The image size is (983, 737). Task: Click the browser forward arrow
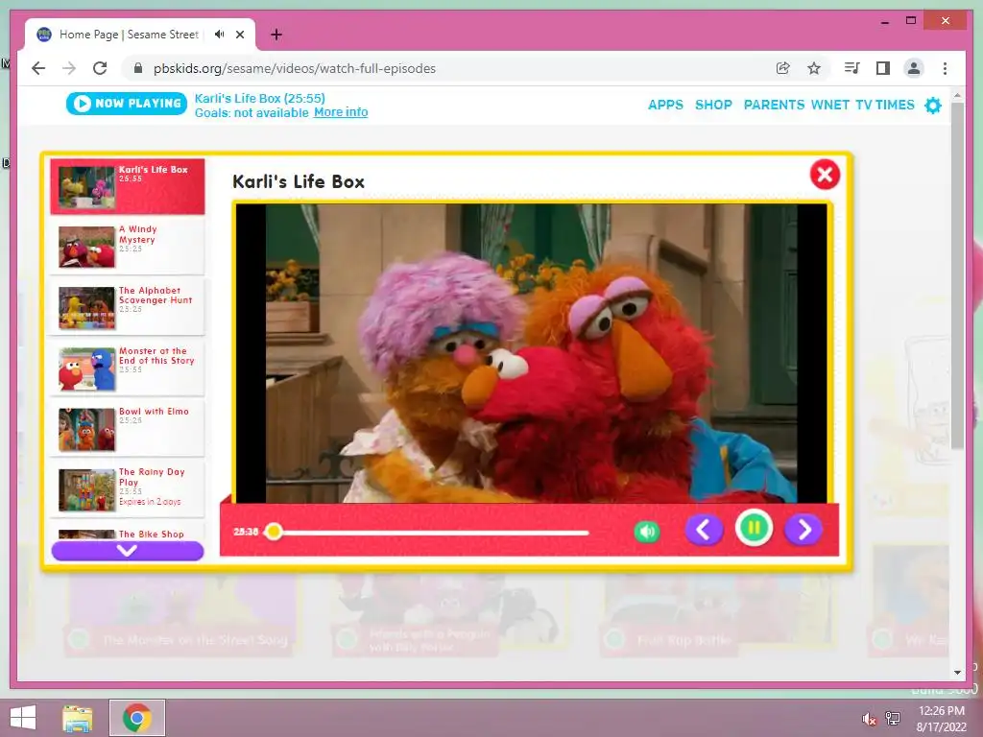pyautogui.click(x=69, y=68)
